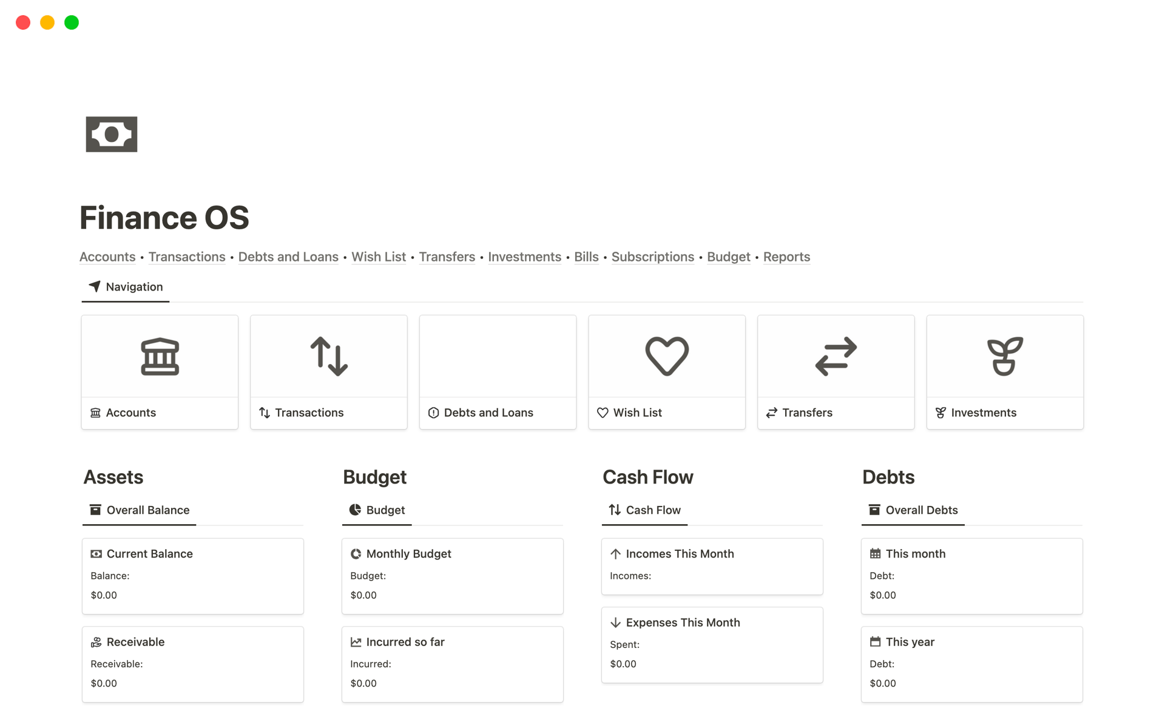Follow the Subscriptions link in the header
The width and height of the screenshot is (1165, 728).
point(652,257)
